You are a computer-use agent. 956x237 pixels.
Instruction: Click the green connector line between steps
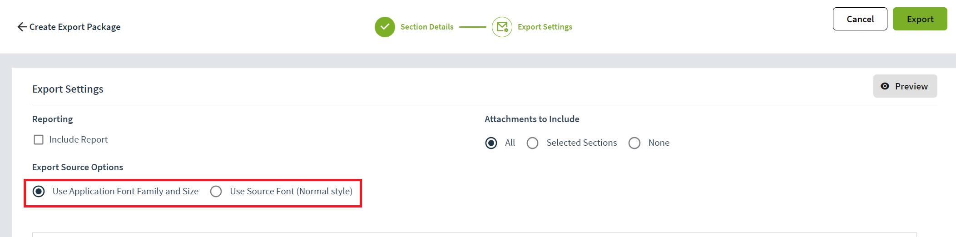[472, 27]
